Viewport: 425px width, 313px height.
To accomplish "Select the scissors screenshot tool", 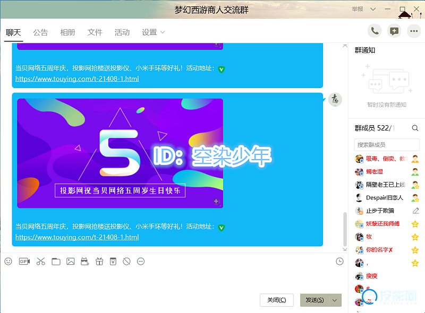I will click(x=40, y=262).
